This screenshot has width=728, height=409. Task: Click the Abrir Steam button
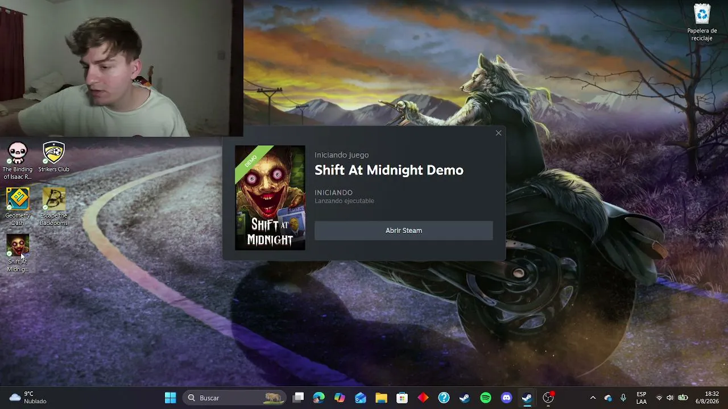[x=403, y=231]
